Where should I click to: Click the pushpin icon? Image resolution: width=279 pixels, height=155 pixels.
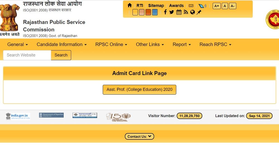click(199, 12)
